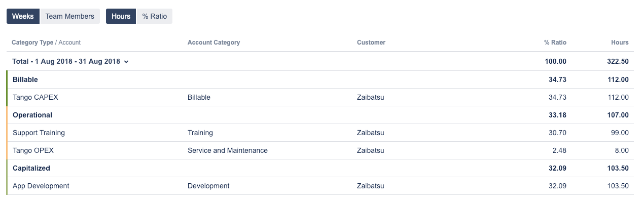
Task: Sort by the Hours column header
Action: [x=620, y=43]
